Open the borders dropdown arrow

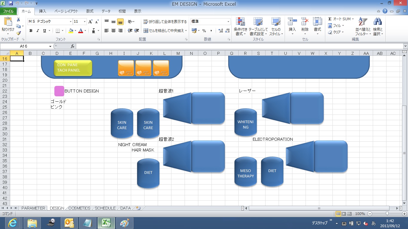pyautogui.click(x=62, y=31)
